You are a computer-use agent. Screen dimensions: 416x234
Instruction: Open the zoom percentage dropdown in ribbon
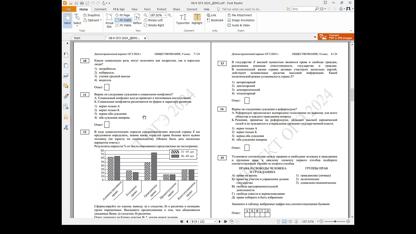(165, 15)
